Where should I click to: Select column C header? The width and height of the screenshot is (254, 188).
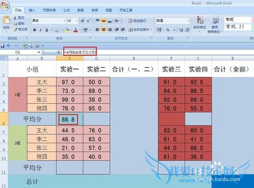coord(70,58)
